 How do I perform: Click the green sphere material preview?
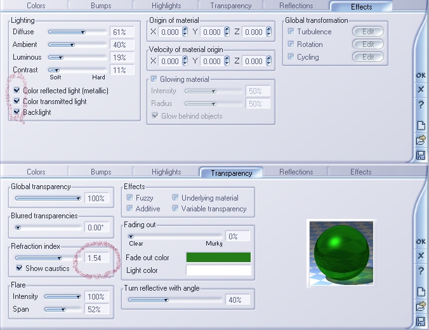(341, 253)
